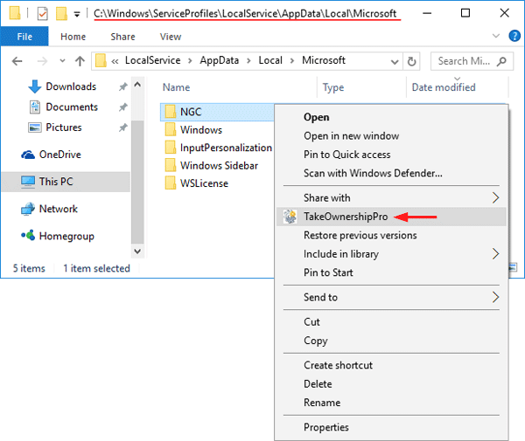
Task: Open the Network location in sidebar
Action: [x=58, y=209]
